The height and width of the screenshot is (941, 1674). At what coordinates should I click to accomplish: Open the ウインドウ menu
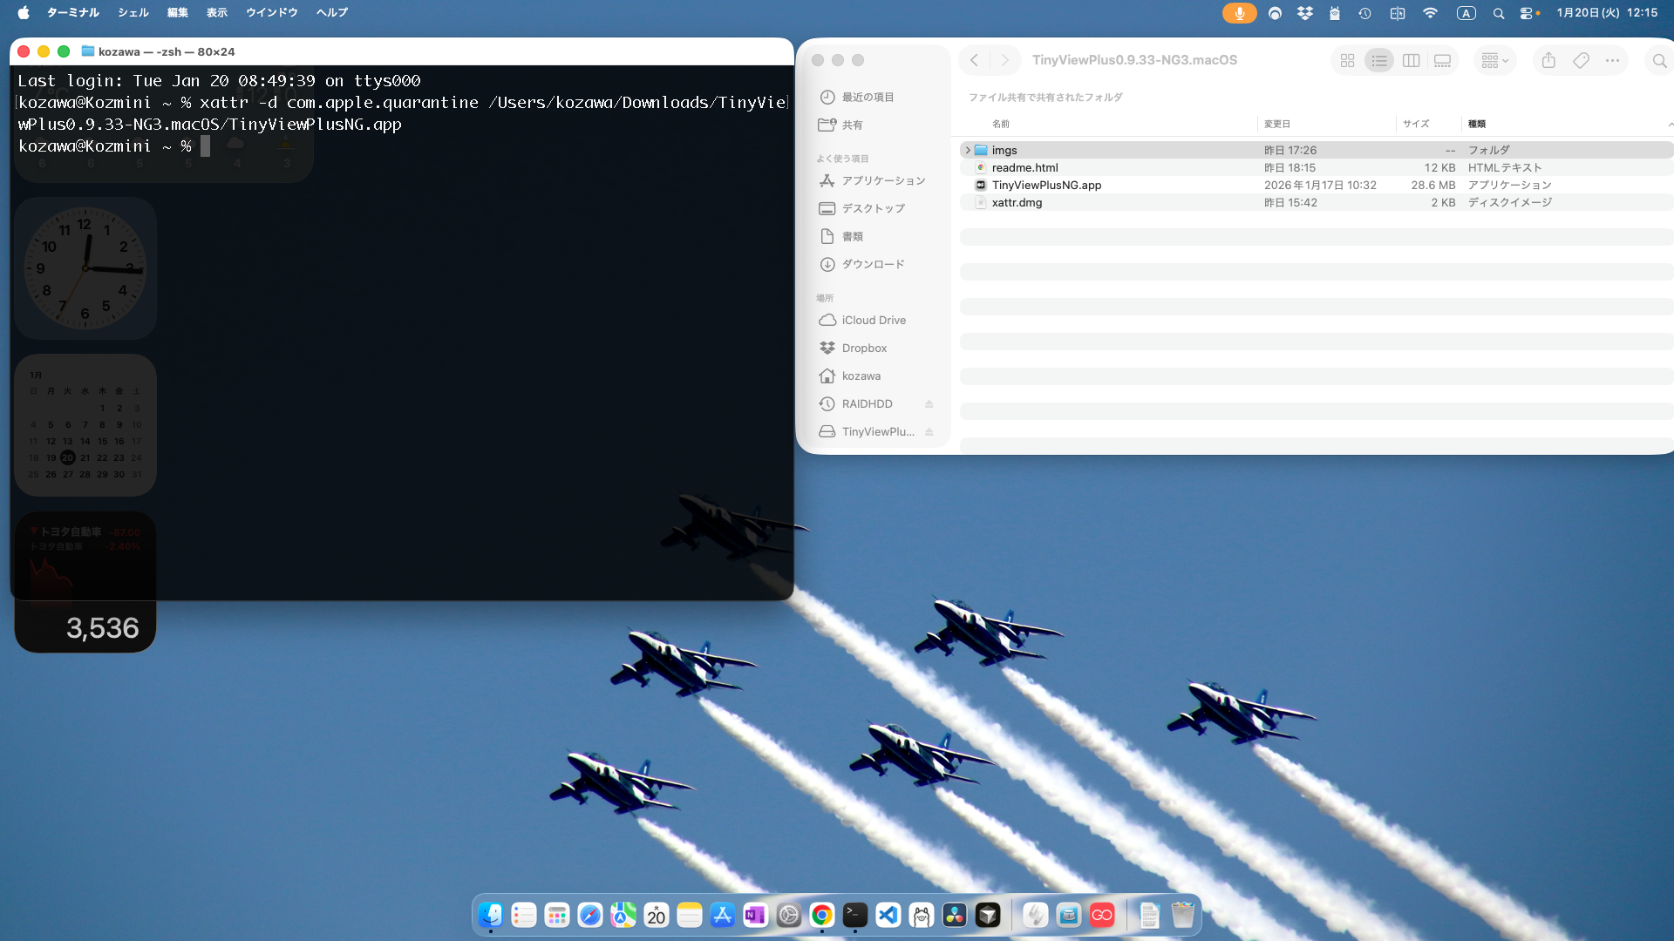tap(271, 13)
